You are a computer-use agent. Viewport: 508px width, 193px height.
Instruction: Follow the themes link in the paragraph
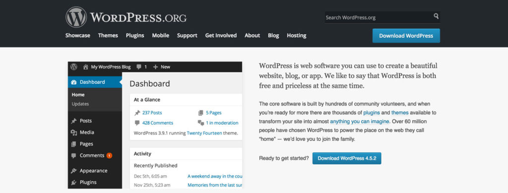coord(400,113)
